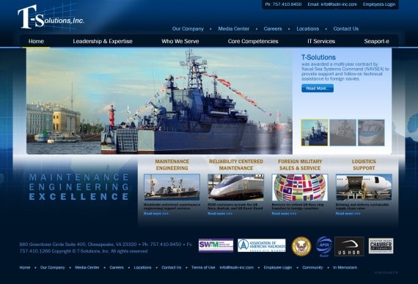
Task: Click Read more under Foreign Military Sales
Action: coord(284,214)
